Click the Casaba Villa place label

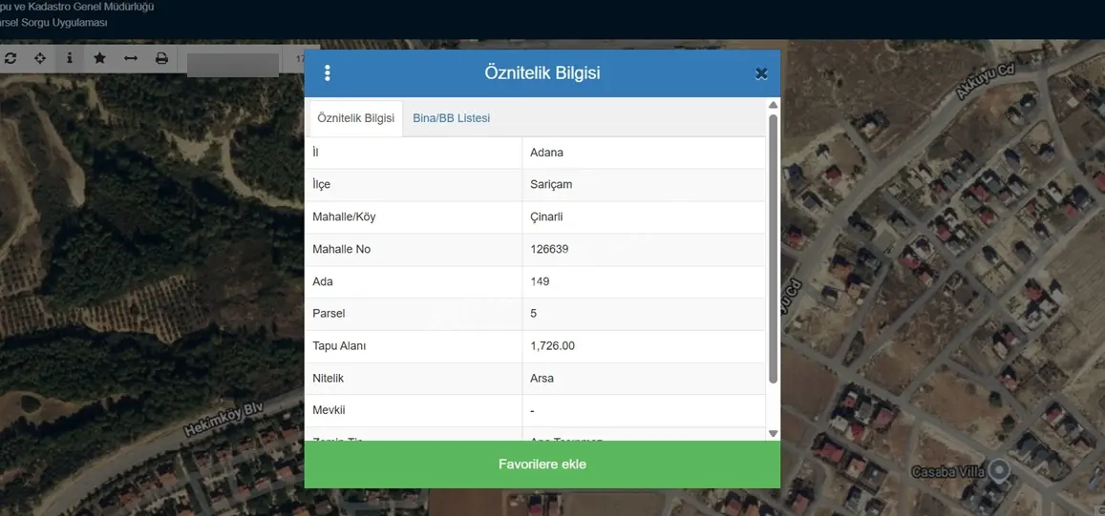coord(947,472)
